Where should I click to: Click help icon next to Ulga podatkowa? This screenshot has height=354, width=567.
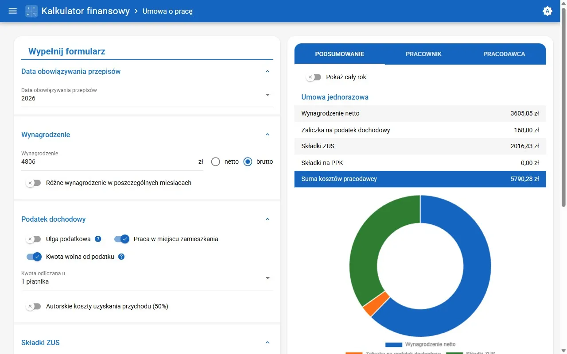tap(98, 239)
